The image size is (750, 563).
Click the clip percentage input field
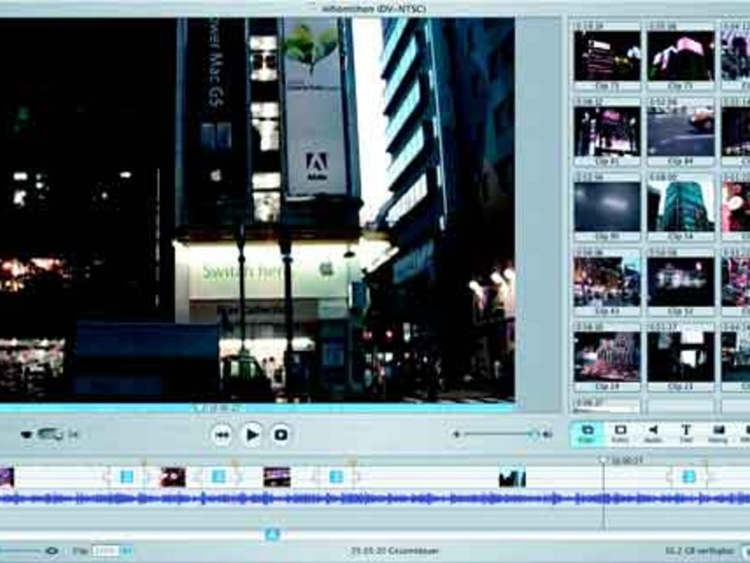(105, 551)
